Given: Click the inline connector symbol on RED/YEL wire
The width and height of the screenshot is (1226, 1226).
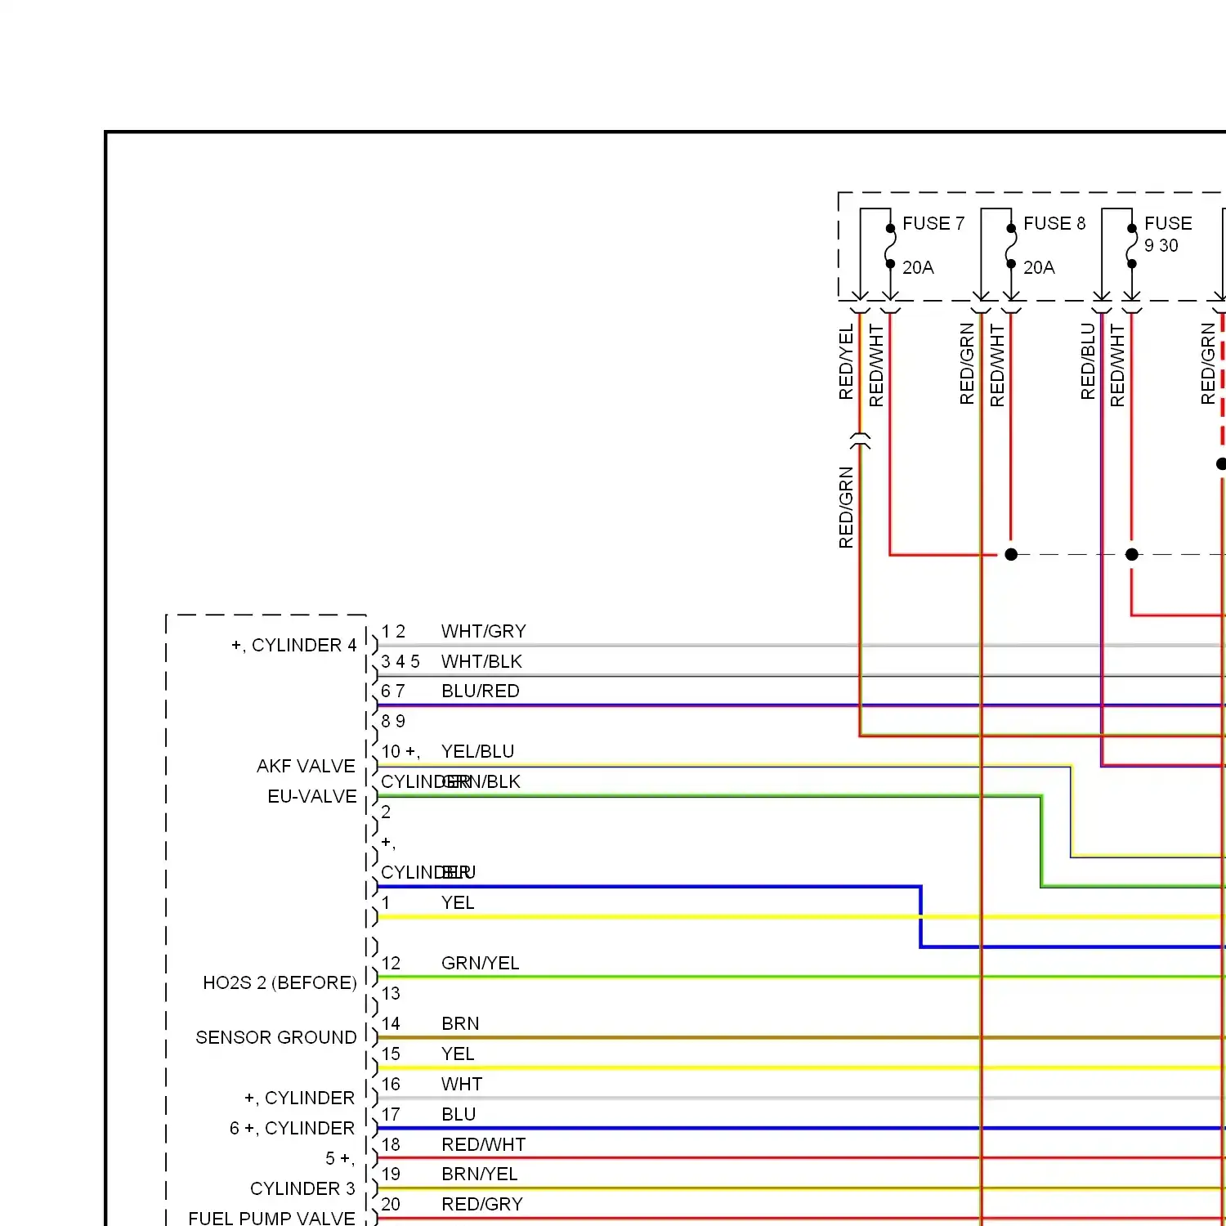Looking at the screenshot, I should click(860, 441).
